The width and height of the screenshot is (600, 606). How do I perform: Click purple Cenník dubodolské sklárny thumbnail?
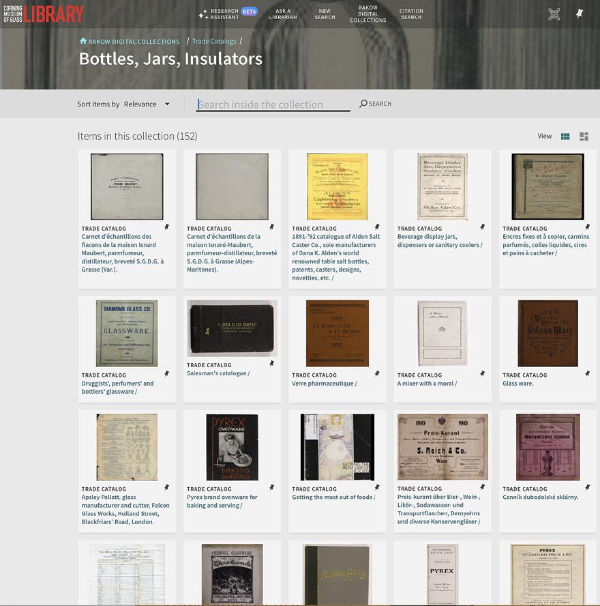(x=547, y=447)
